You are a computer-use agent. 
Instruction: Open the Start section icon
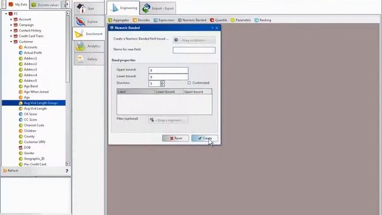click(81, 8)
